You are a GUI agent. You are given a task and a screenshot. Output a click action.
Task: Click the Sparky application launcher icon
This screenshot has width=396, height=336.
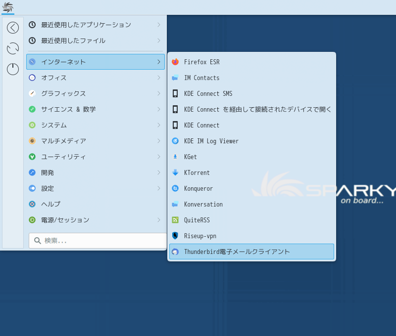[x=7, y=7]
